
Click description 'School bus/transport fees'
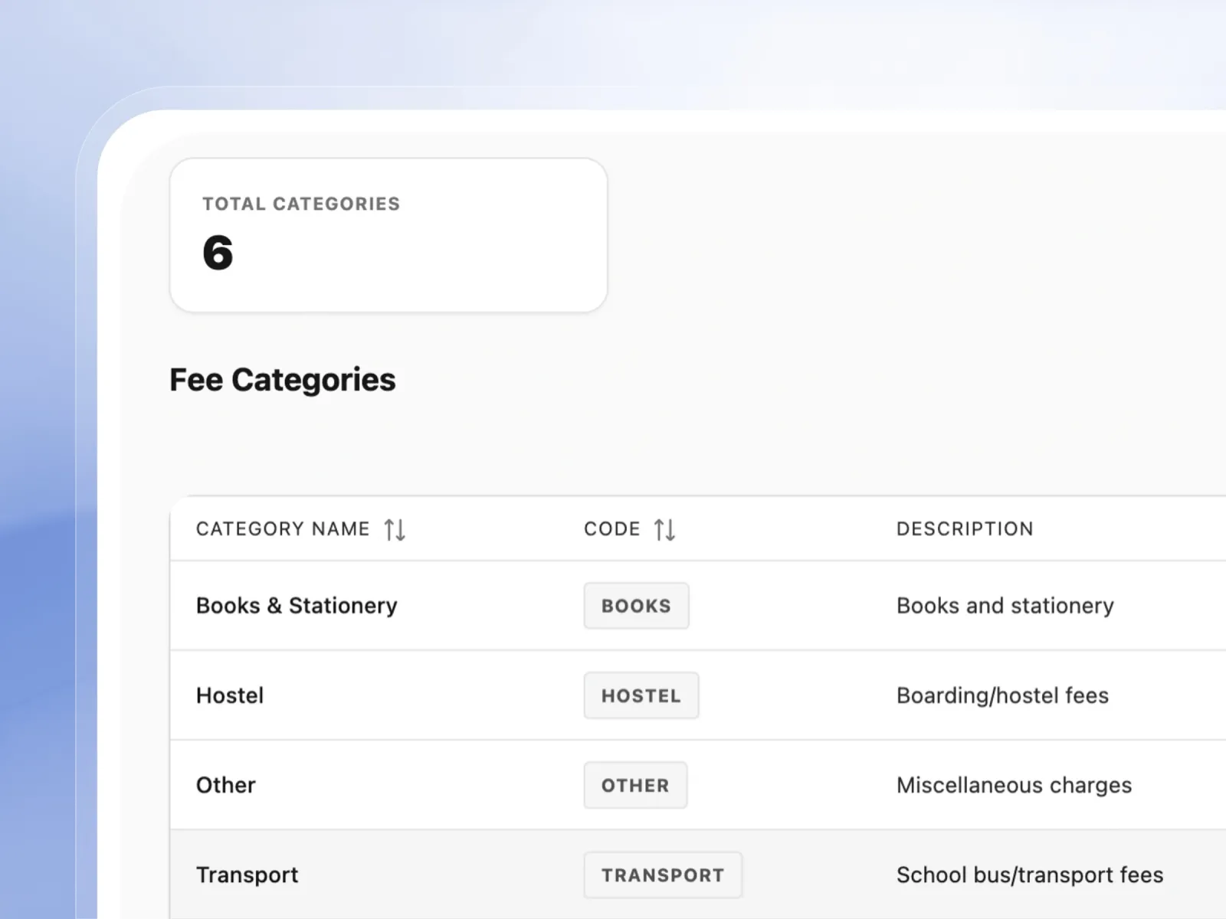pos(1030,875)
